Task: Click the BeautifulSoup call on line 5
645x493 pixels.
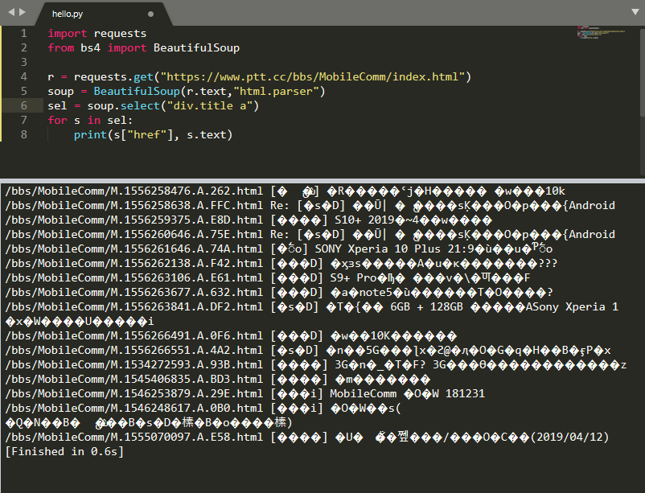Action: click(137, 92)
